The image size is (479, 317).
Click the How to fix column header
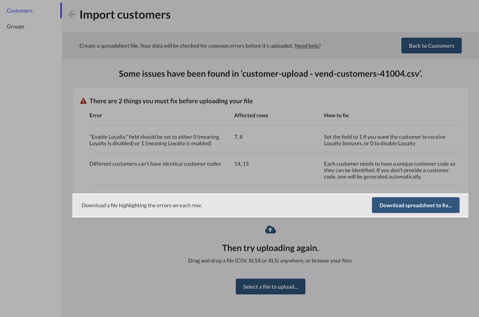[x=336, y=115]
